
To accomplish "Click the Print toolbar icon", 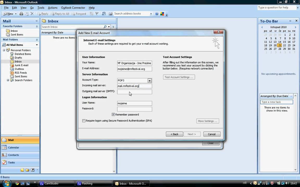I will [x=21, y=14].
